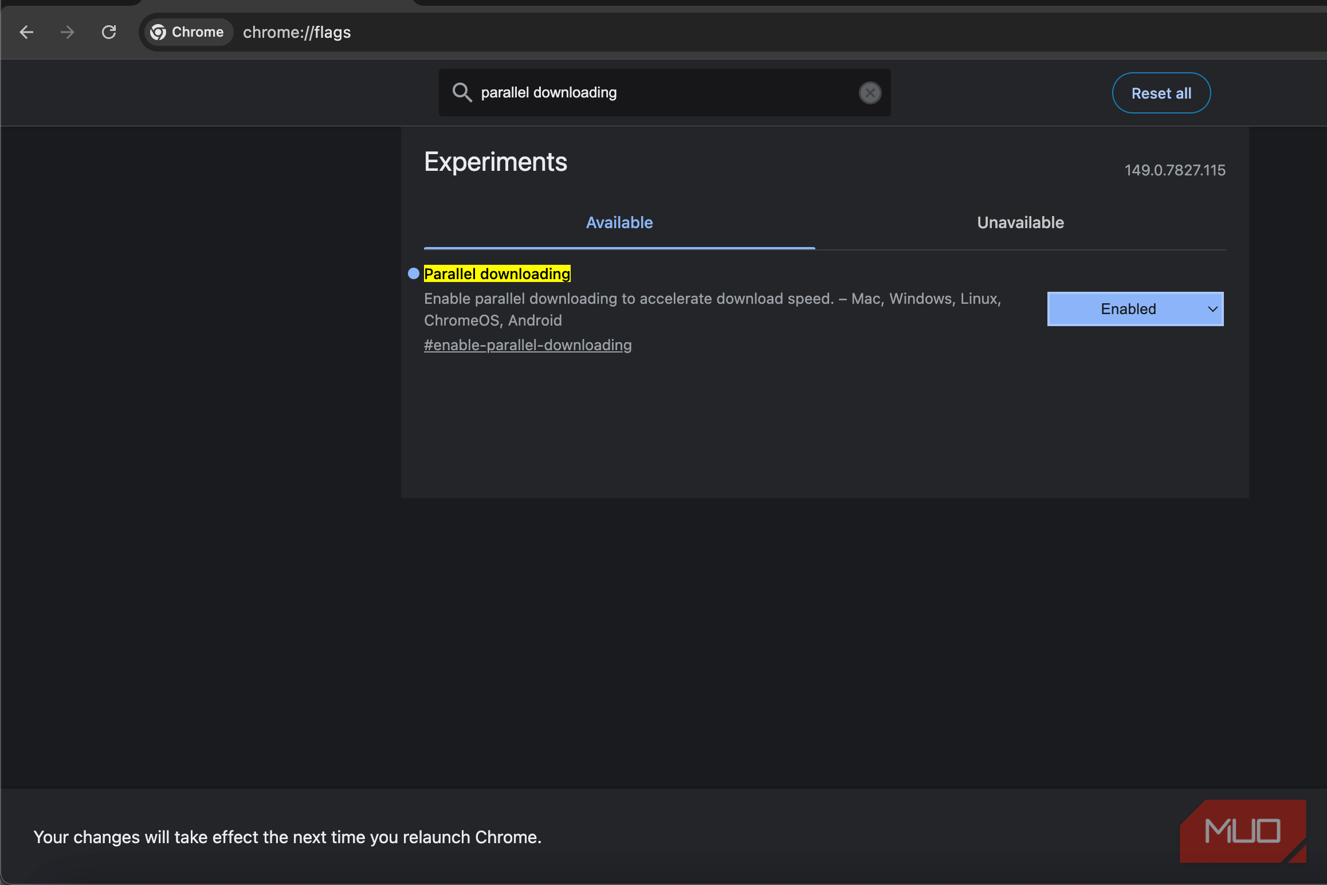Click the Experiments heading
Image resolution: width=1327 pixels, height=885 pixels.
tap(496, 162)
